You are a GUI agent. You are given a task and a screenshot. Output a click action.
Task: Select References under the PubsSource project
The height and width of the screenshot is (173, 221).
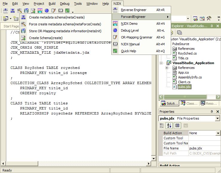coord(186,49)
